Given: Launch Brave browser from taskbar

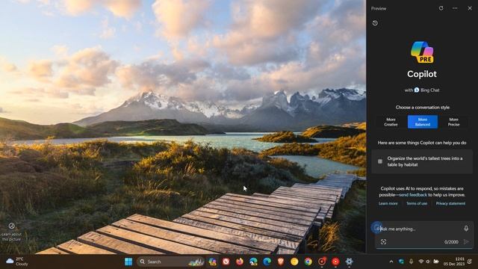Looking at the screenshot, I should click(x=281, y=262).
